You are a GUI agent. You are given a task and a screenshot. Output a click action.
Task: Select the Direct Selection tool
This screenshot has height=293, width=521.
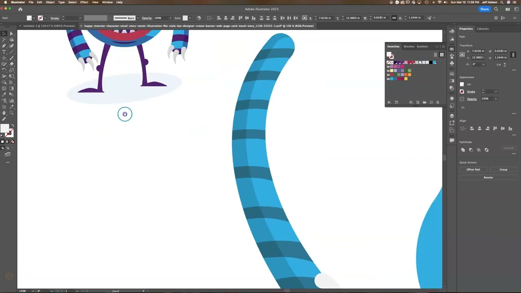pyautogui.click(x=11, y=33)
